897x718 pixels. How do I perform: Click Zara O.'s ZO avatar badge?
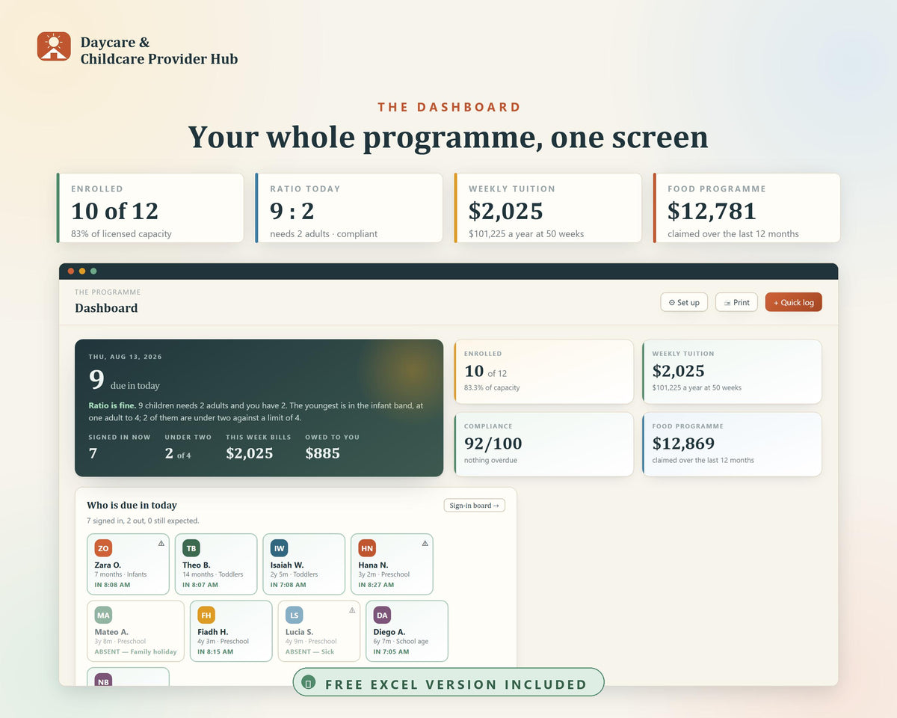pyautogui.click(x=103, y=548)
